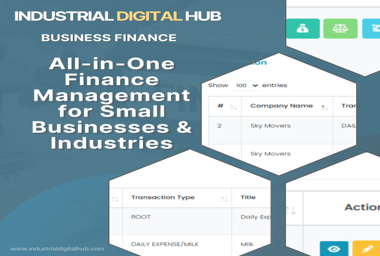Open www.industrialdigitalhub.com link
Screen dimensions: 380x256
57,249
